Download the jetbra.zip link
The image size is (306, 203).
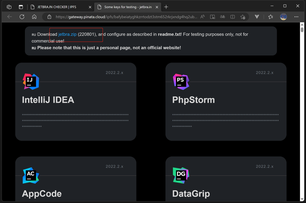(x=67, y=34)
